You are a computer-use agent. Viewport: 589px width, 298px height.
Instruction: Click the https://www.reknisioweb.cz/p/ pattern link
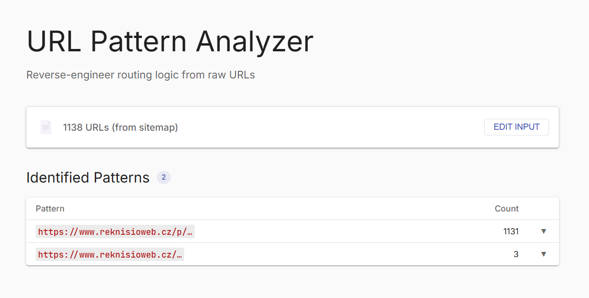115,231
